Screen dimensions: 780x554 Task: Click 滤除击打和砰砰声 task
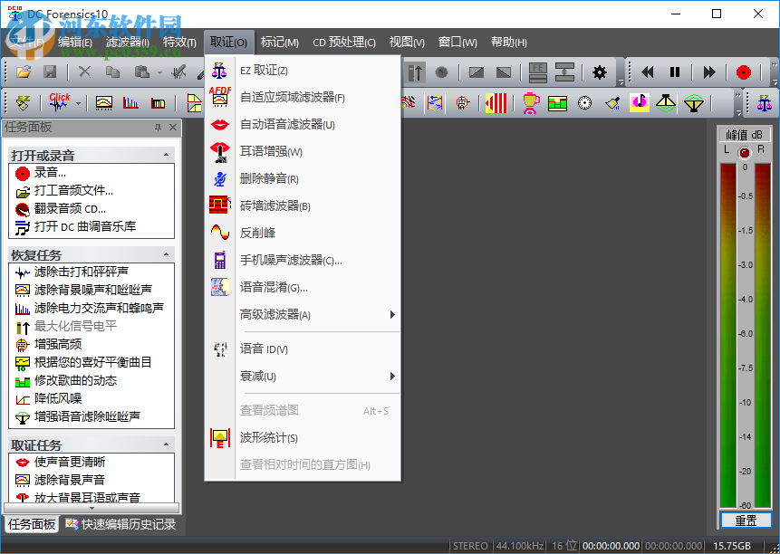[72, 272]
